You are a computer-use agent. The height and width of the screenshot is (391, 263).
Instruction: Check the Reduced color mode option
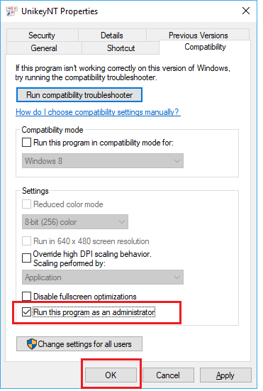tap(26, 204)
